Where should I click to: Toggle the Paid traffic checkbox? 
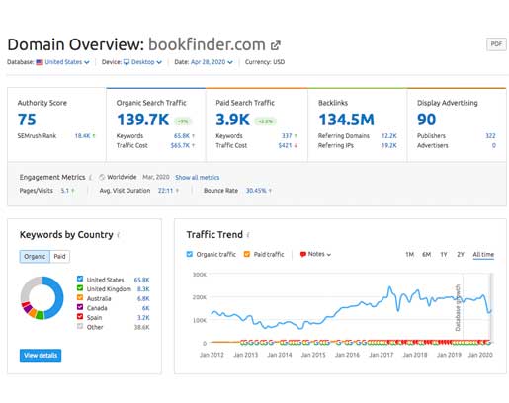(247, 254)
